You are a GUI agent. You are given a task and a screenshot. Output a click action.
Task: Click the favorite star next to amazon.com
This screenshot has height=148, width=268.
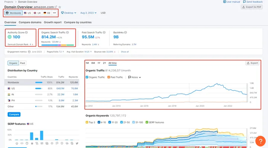60,7
